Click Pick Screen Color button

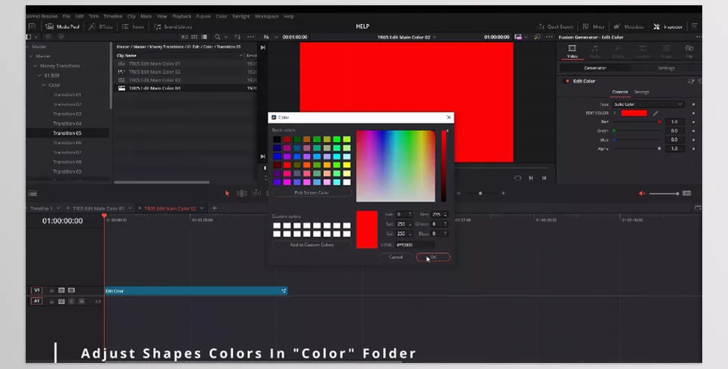tap(312, 192)
